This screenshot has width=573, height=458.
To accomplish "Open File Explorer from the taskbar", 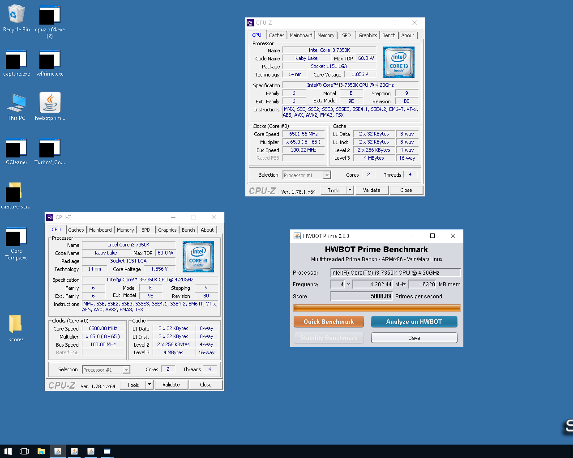I will tap(41, 451).
